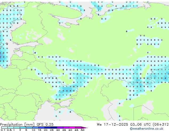Click the 35–40 mm legend color swatch
This screenshot has height=131, width=169.
click(x=66, y=128)
